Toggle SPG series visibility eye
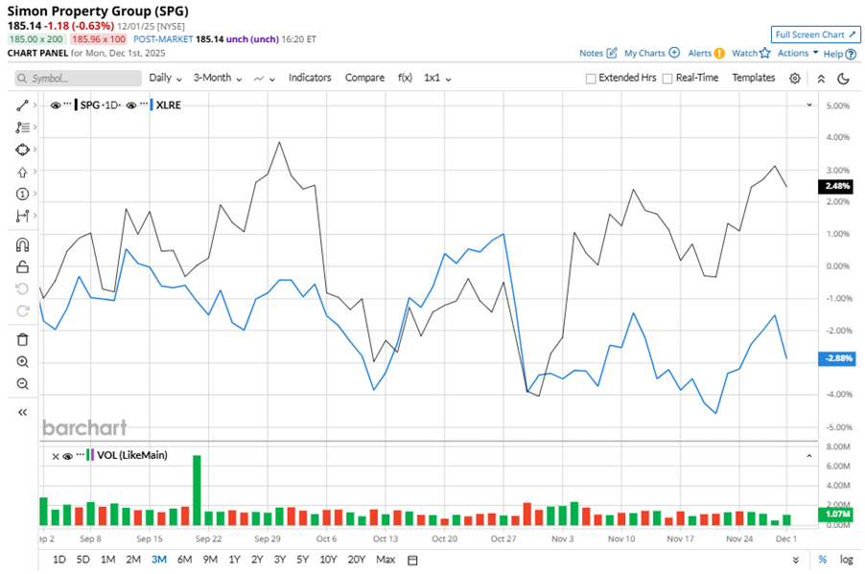Screen dimensions: 865x574 (x=56, y=105)
